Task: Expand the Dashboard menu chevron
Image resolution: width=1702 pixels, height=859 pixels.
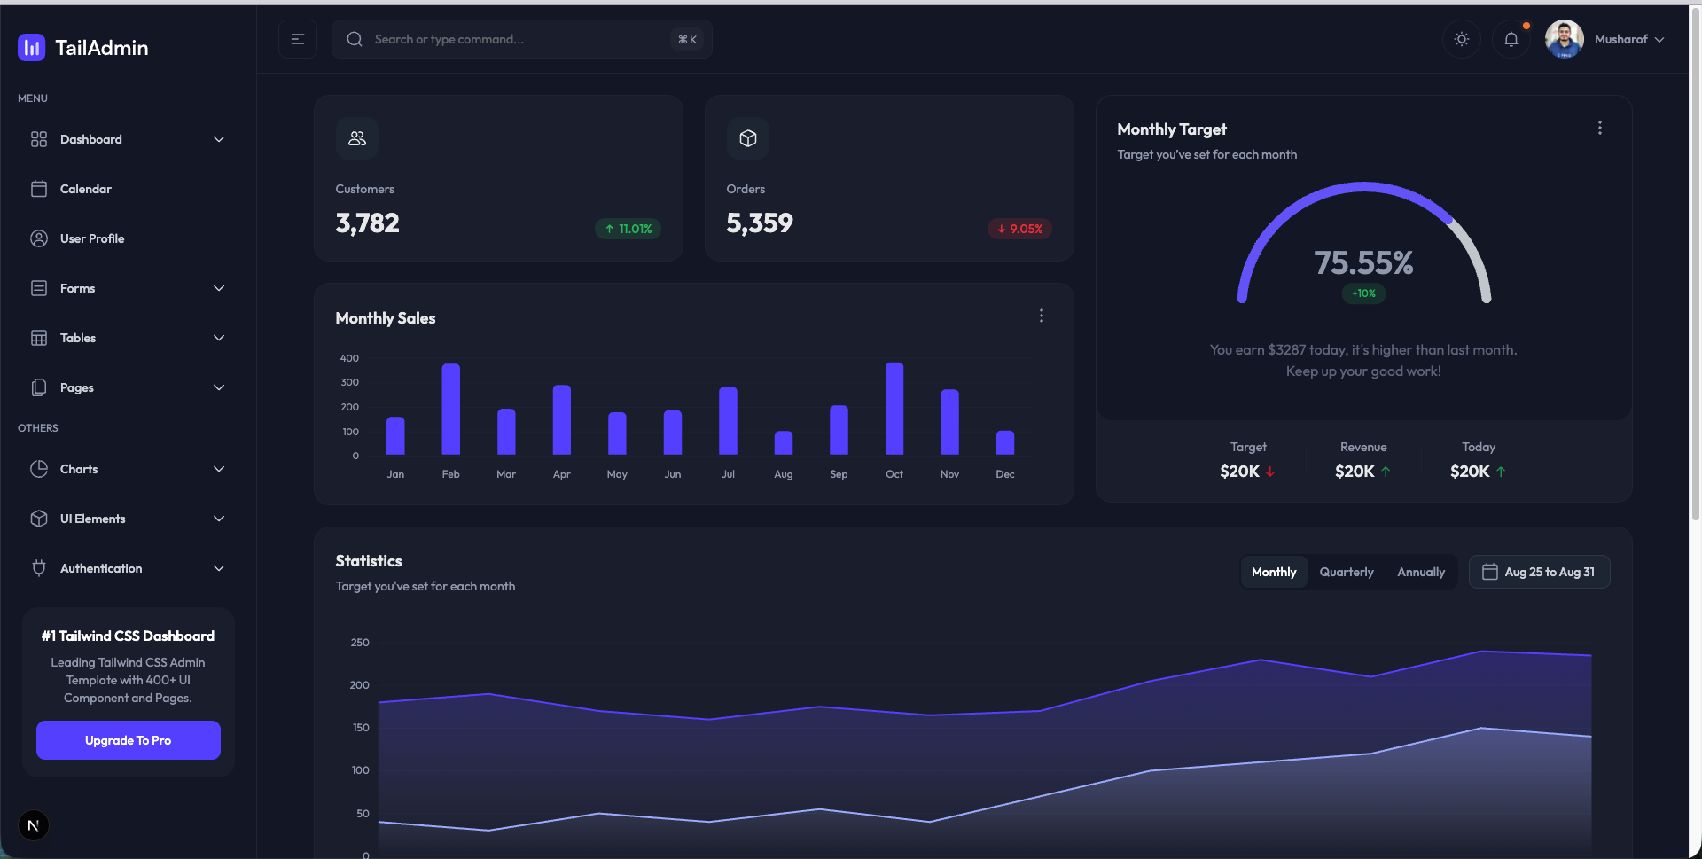Action: [219, 139]
